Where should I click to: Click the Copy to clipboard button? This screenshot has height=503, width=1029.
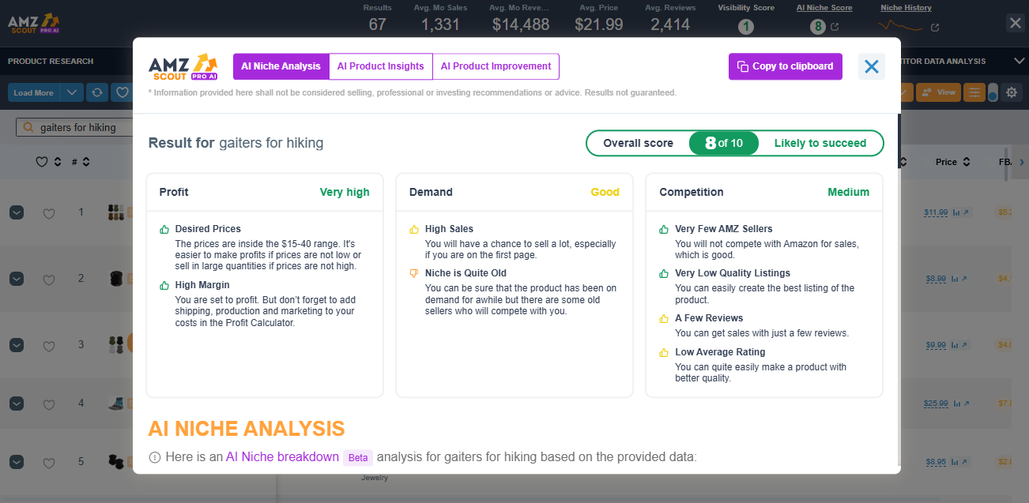click(785, 66)
